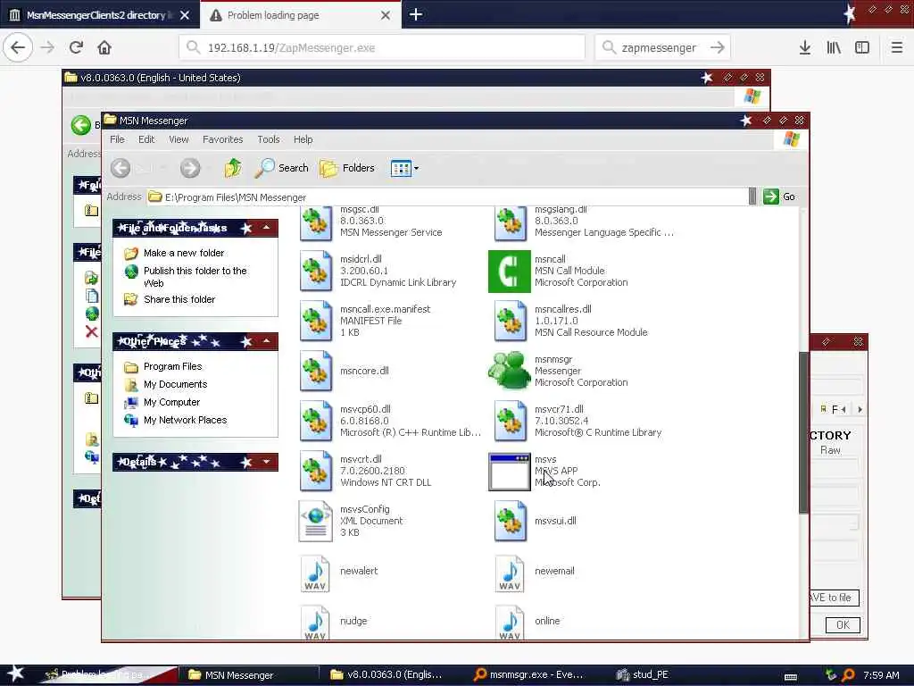
Task: Click OK in the background dialog
Action: (x=843, y=625)
